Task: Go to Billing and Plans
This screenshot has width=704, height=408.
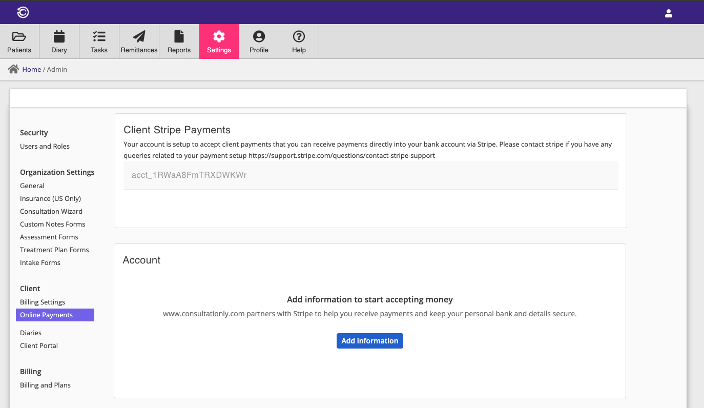Action: [45, 385]
